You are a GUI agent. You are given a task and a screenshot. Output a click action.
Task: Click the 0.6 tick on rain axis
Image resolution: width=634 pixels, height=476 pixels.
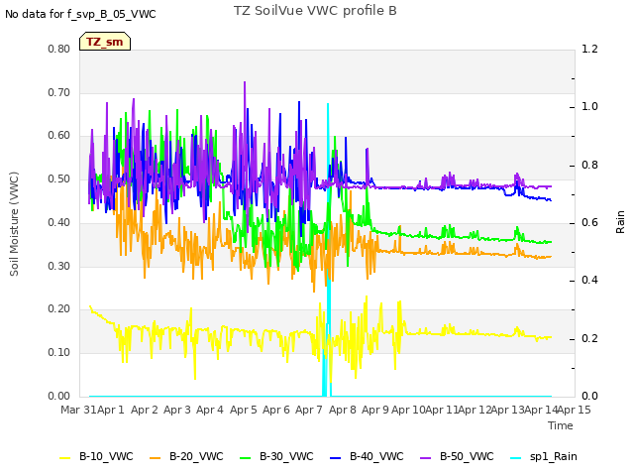point(589,222)
